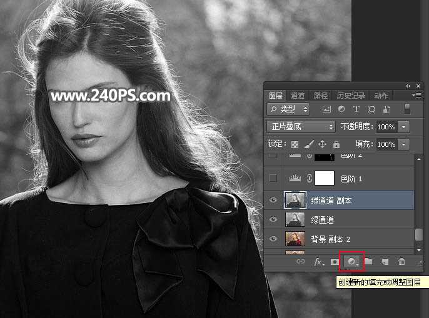Screen dimensions: 429x318
Task: Create a new group with the folder icon
Action: click(x=368, y=262)
